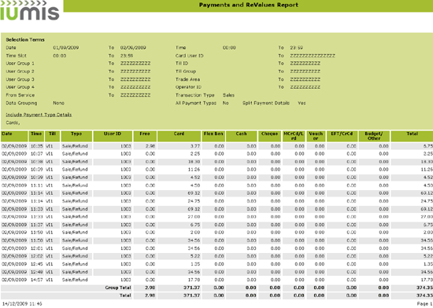The height and width of the screenshot is (308, 433).
Task: Select the Date column header
Action: coord(14,136)
